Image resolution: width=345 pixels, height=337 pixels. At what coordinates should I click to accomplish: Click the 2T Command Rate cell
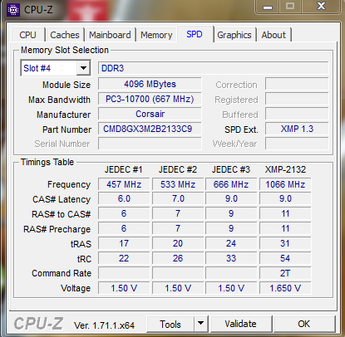[285, 273]
